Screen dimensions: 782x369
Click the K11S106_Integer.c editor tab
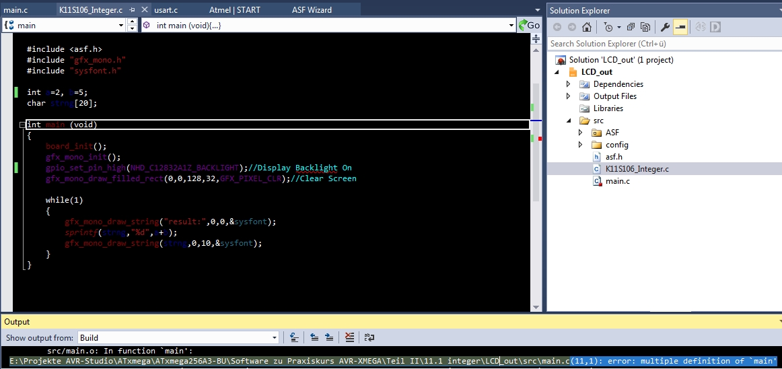(x=90, y=9)
